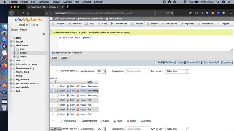The width and height of the screenshot is (234, 131).
Task: Click the Firefox library icon in the toolbar
Action: pyautogui.click(x=191, y=13)
